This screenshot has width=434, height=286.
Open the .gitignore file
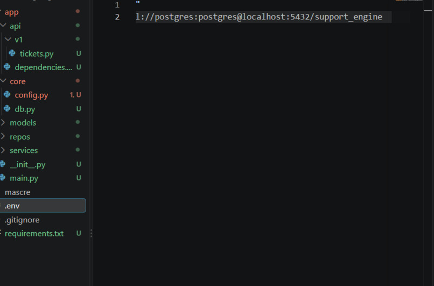[x=22, y=220]
